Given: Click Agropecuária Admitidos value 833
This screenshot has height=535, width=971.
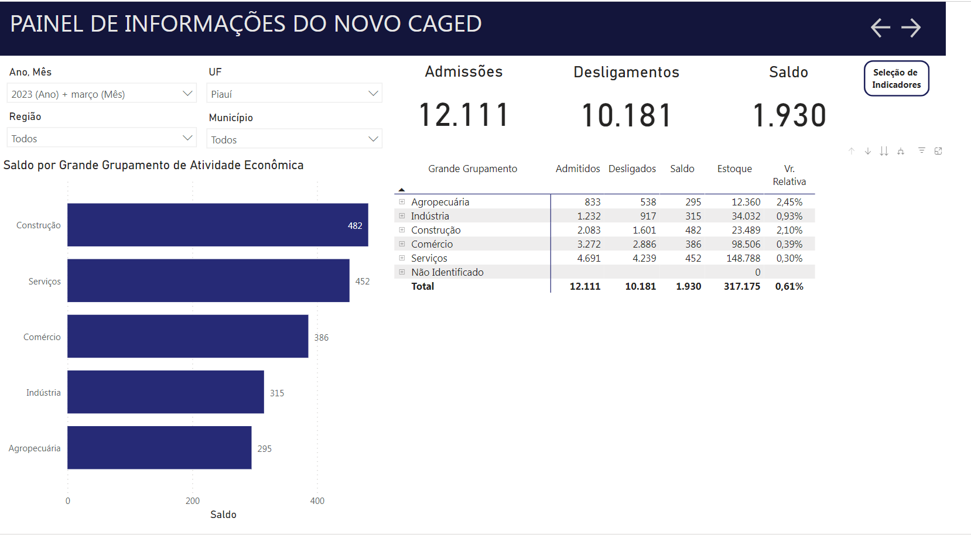Looking at the screenshot, I should [x=593, y=202].
